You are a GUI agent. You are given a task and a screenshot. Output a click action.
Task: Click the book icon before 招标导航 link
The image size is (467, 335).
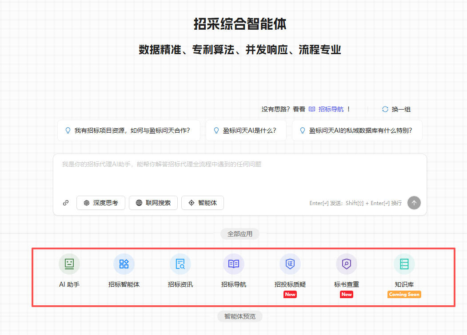[x=312, y=109]
